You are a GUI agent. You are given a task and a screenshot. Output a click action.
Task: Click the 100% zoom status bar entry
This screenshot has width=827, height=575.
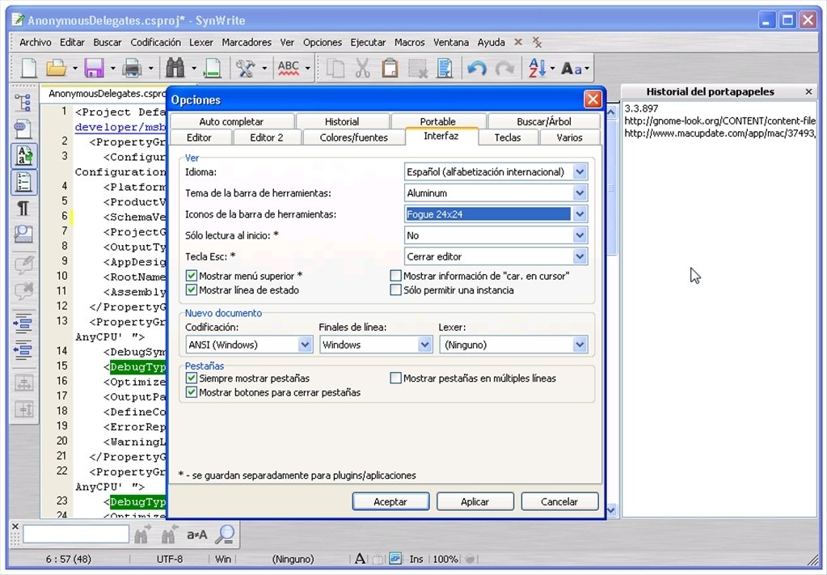point(445,559)
